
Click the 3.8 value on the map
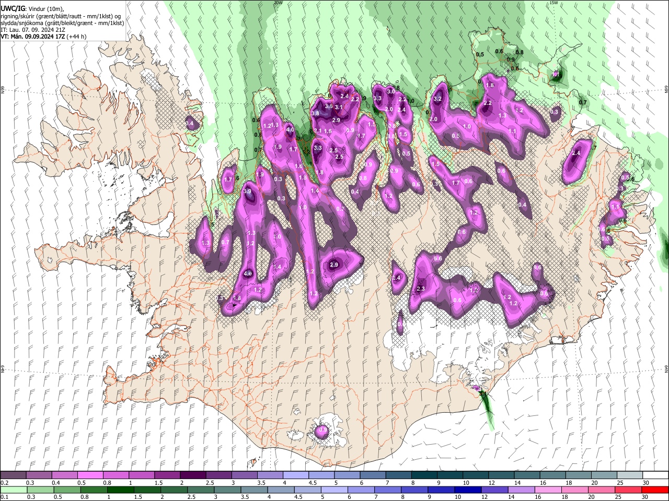[315, 113]
